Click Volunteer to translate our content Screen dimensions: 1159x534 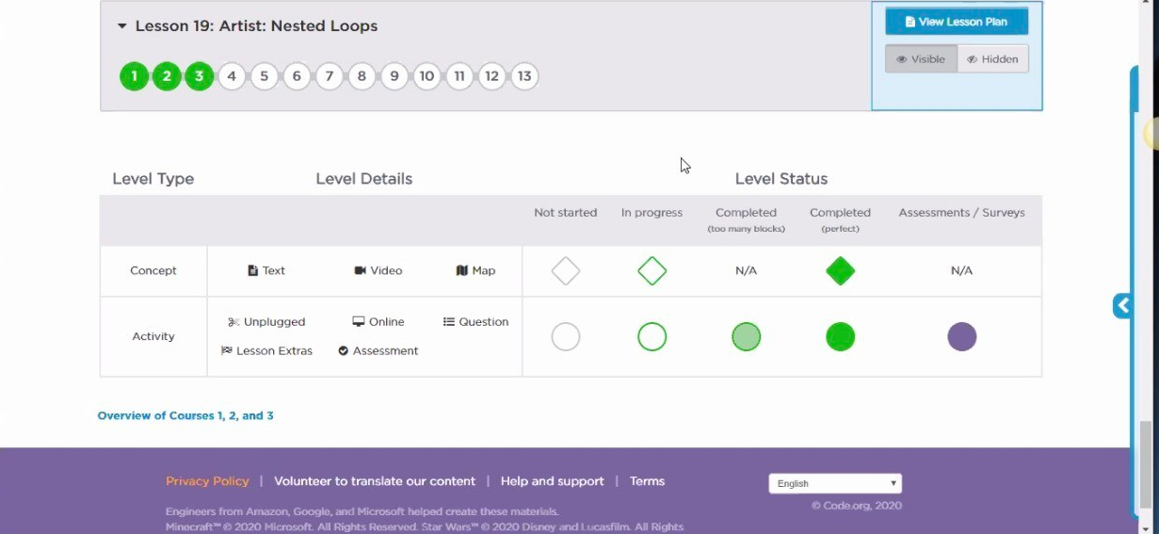pyautogui.click(x=375, y=481)
